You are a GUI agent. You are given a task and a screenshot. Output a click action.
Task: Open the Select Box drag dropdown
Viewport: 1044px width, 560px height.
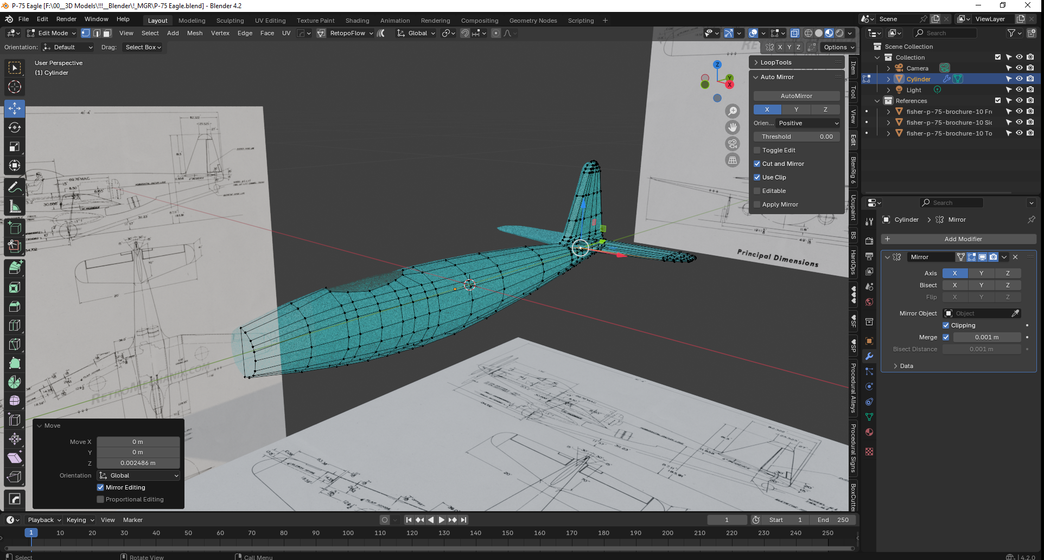point(143,47)
